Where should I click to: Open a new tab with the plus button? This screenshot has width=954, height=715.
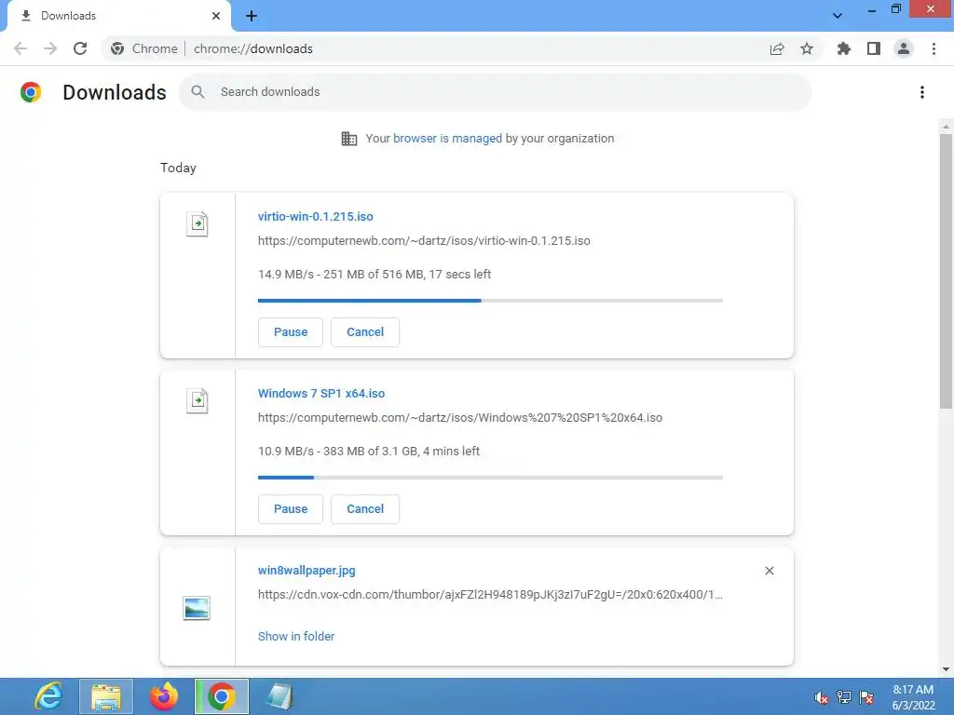pos(252,16)
